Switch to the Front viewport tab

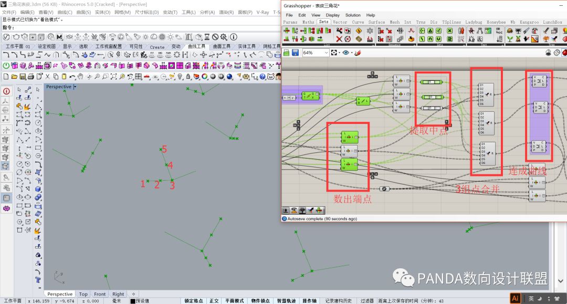click(100, 294)
